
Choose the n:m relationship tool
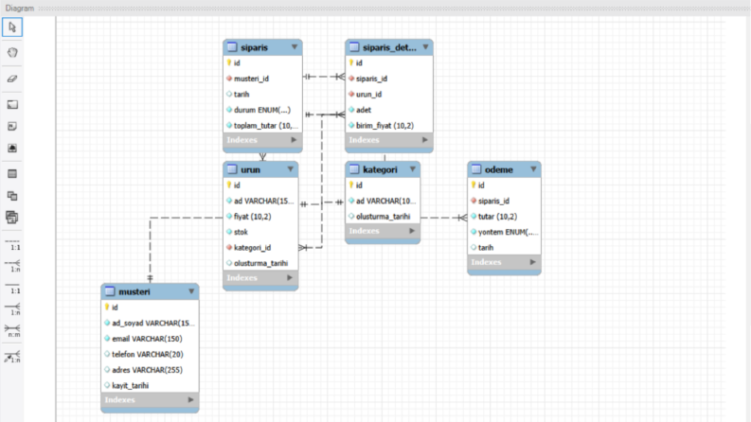12,331
